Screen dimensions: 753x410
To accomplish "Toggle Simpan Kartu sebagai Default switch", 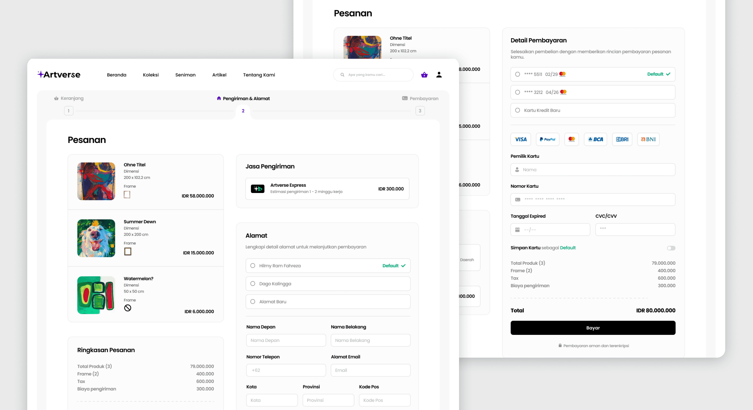I will 671,248.
